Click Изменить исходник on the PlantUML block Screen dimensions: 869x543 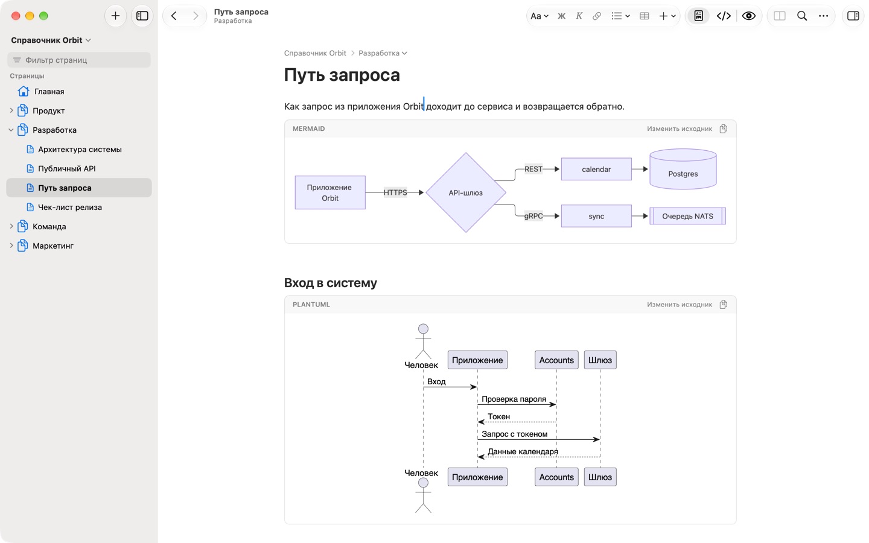pos(680,305)
